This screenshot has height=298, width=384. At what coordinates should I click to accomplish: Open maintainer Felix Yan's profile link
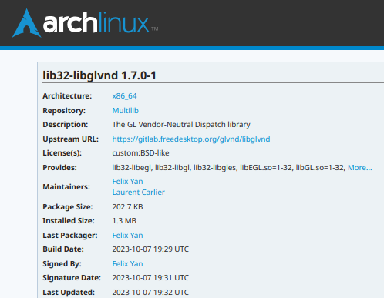click(x=127, y=181)
